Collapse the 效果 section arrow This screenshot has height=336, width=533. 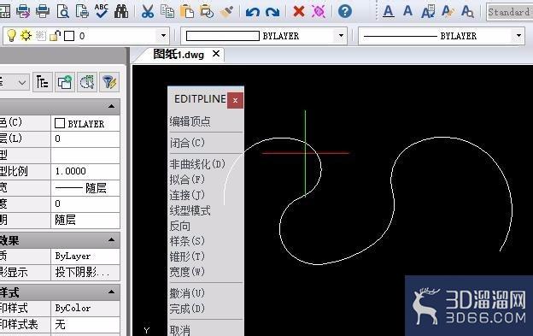tap(111, 239)
